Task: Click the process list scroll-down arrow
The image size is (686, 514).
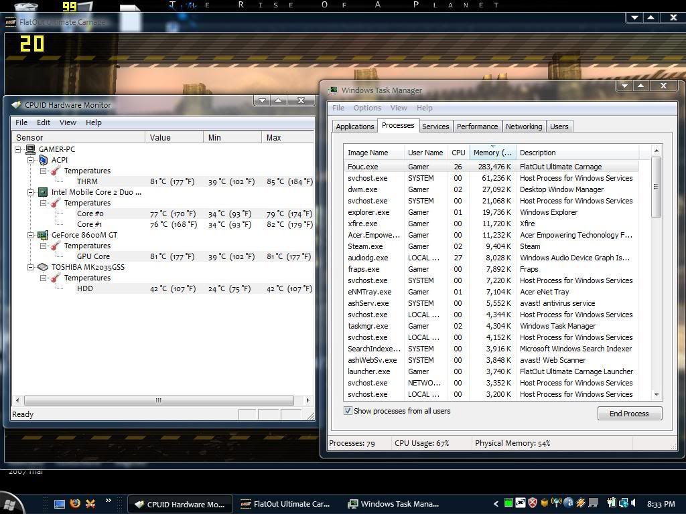Action: pyautogui.click(x=657, y=395)
